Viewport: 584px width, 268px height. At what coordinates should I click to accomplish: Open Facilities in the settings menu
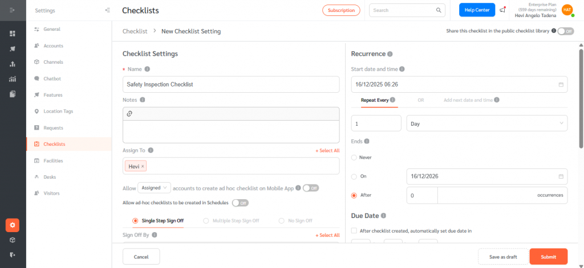53,160
